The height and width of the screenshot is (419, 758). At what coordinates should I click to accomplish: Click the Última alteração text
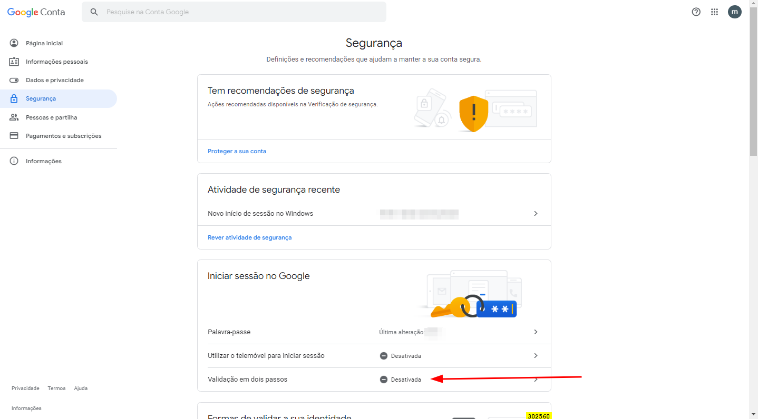402,332
